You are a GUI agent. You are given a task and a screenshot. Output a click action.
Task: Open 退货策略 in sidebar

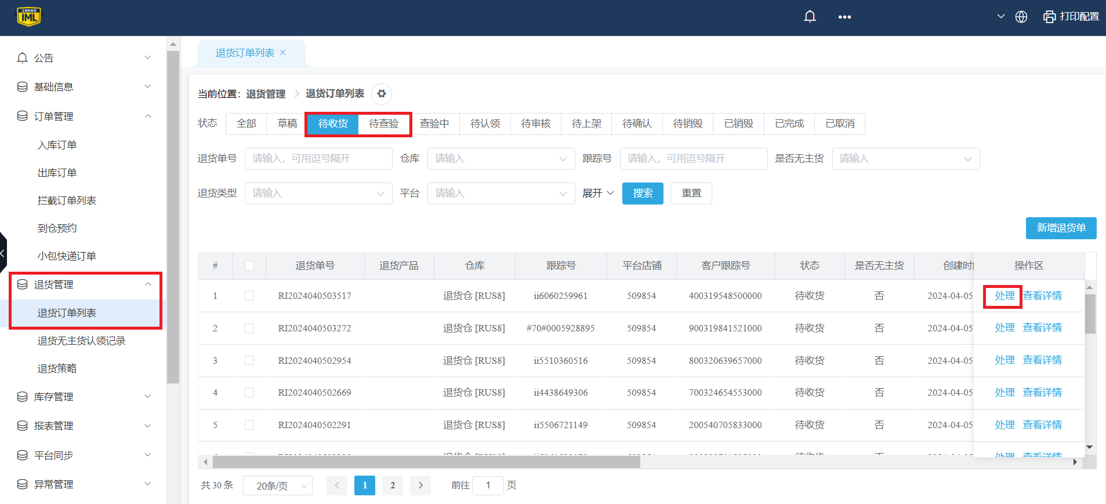[x=57, y=368]
